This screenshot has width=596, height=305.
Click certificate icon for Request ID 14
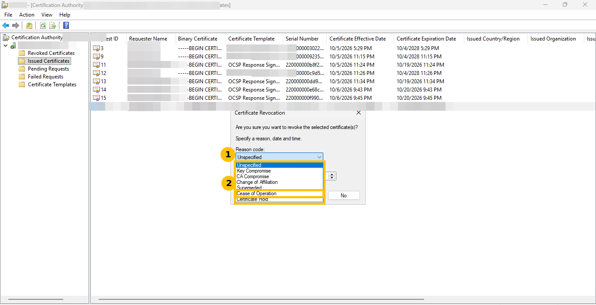pyautogui.click(x=96, y=89)
